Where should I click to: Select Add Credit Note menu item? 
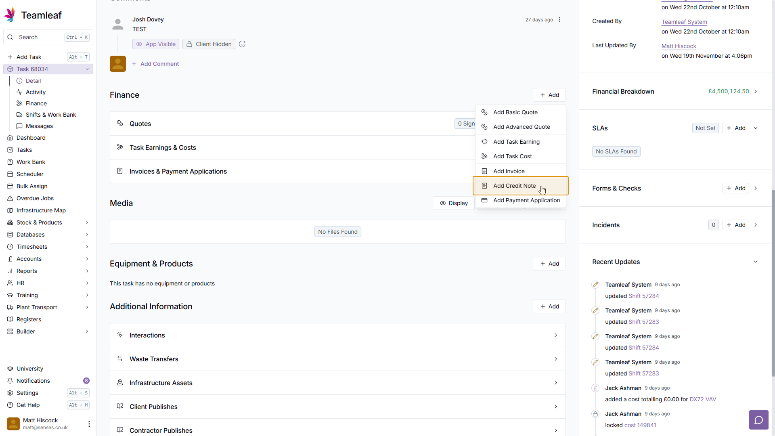click(514, 186)
